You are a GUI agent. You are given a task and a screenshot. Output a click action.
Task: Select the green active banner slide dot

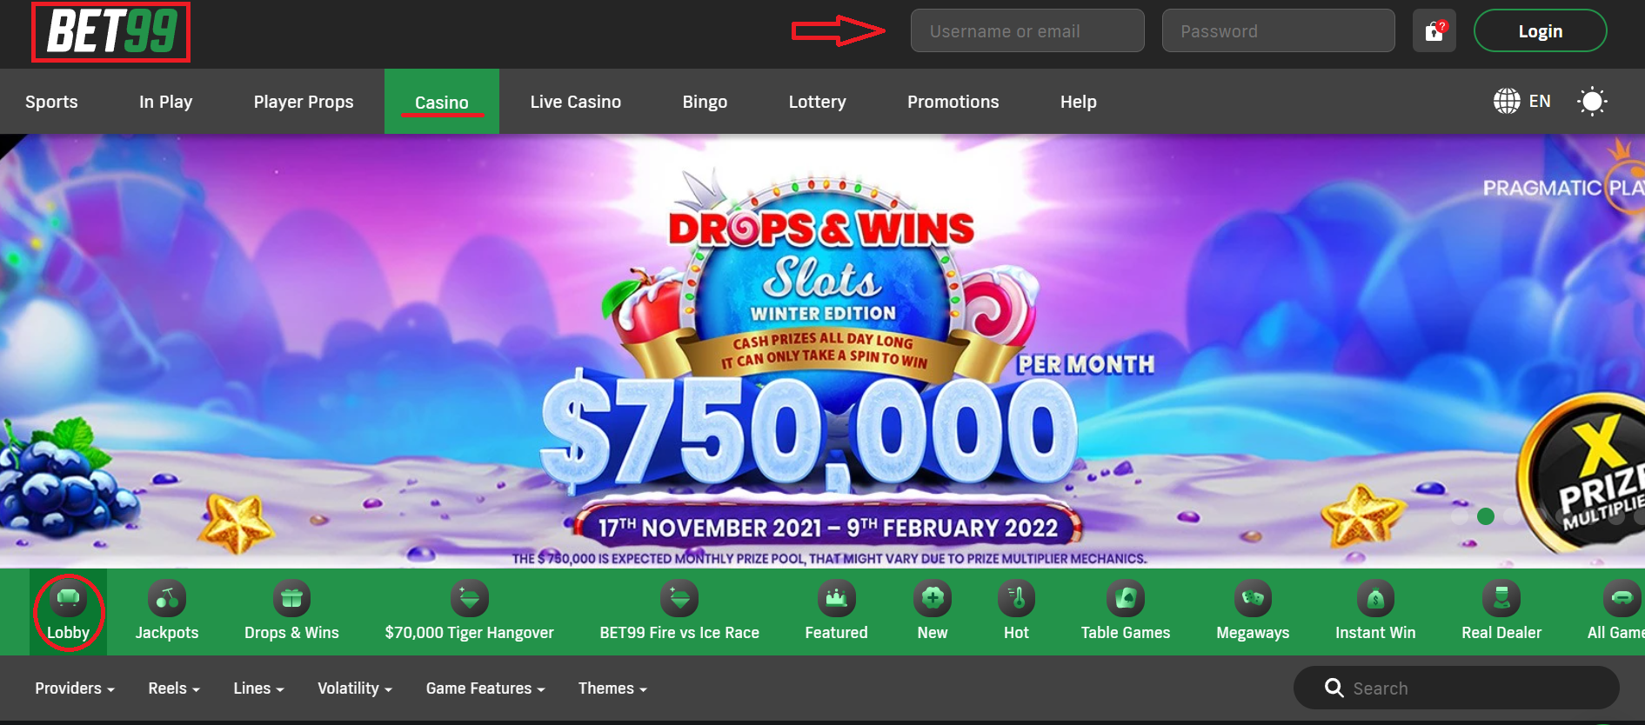pos(1486,516)
